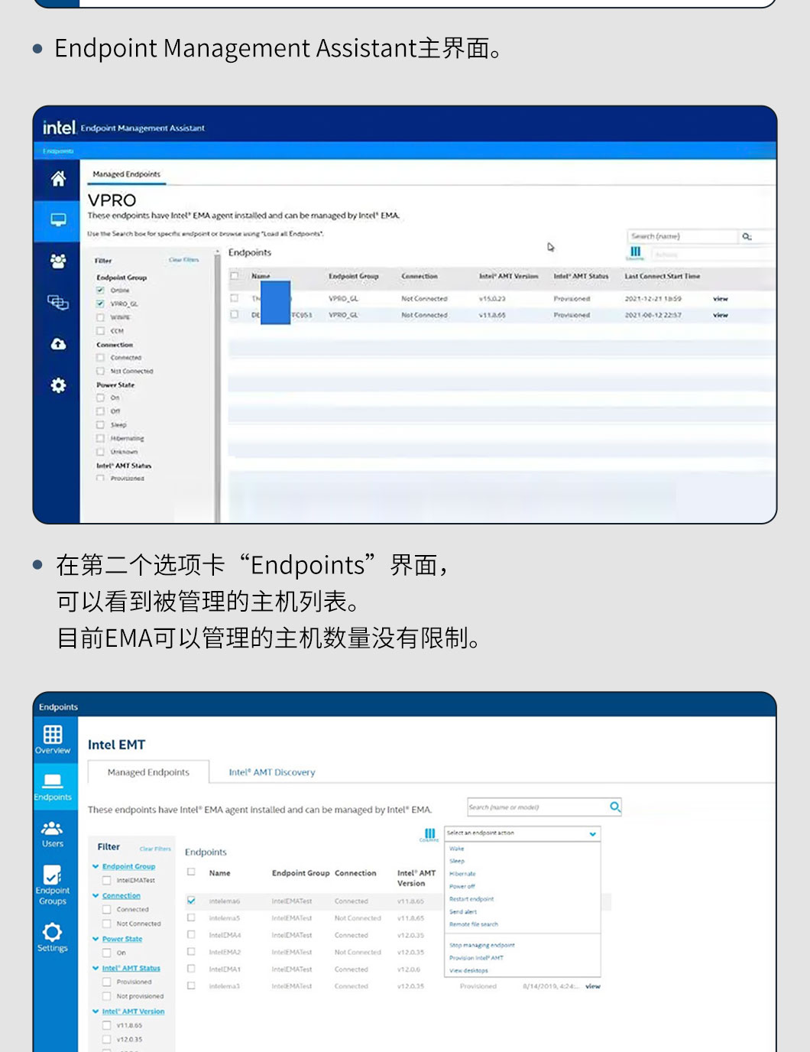
Task: Choose Sleep from the endpoint action menu
Action: click(457, 861)
